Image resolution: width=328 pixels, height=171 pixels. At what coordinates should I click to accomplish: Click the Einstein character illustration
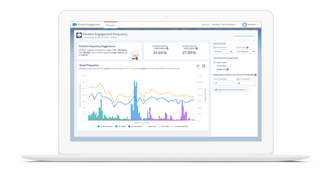(x=135, y=55)
